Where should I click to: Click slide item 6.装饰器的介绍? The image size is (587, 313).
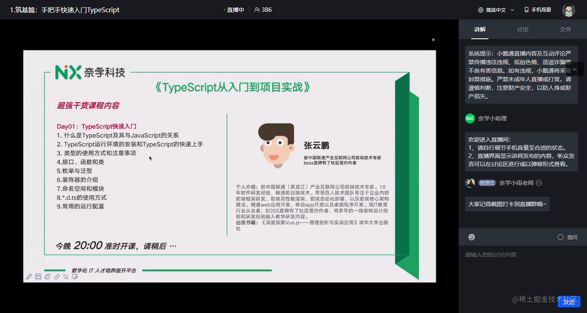77,180
